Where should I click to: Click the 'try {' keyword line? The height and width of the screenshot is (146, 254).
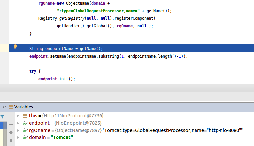tap(35, 71)
